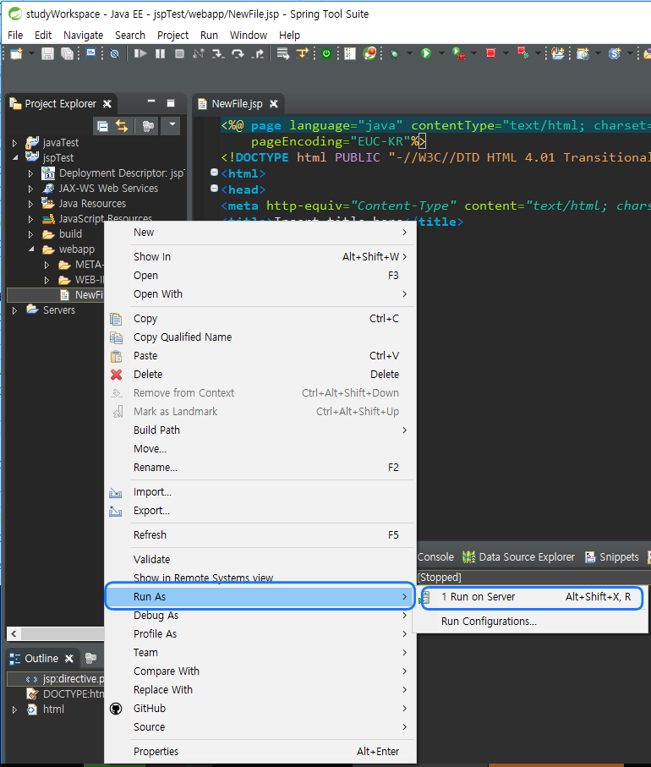
Task: Expand the Java Resources node
Action: pyautogui.click(x=30, y=204)
